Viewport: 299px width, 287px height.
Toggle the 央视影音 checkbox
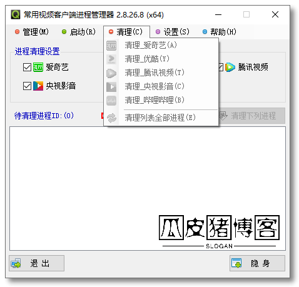pos(27,86)
